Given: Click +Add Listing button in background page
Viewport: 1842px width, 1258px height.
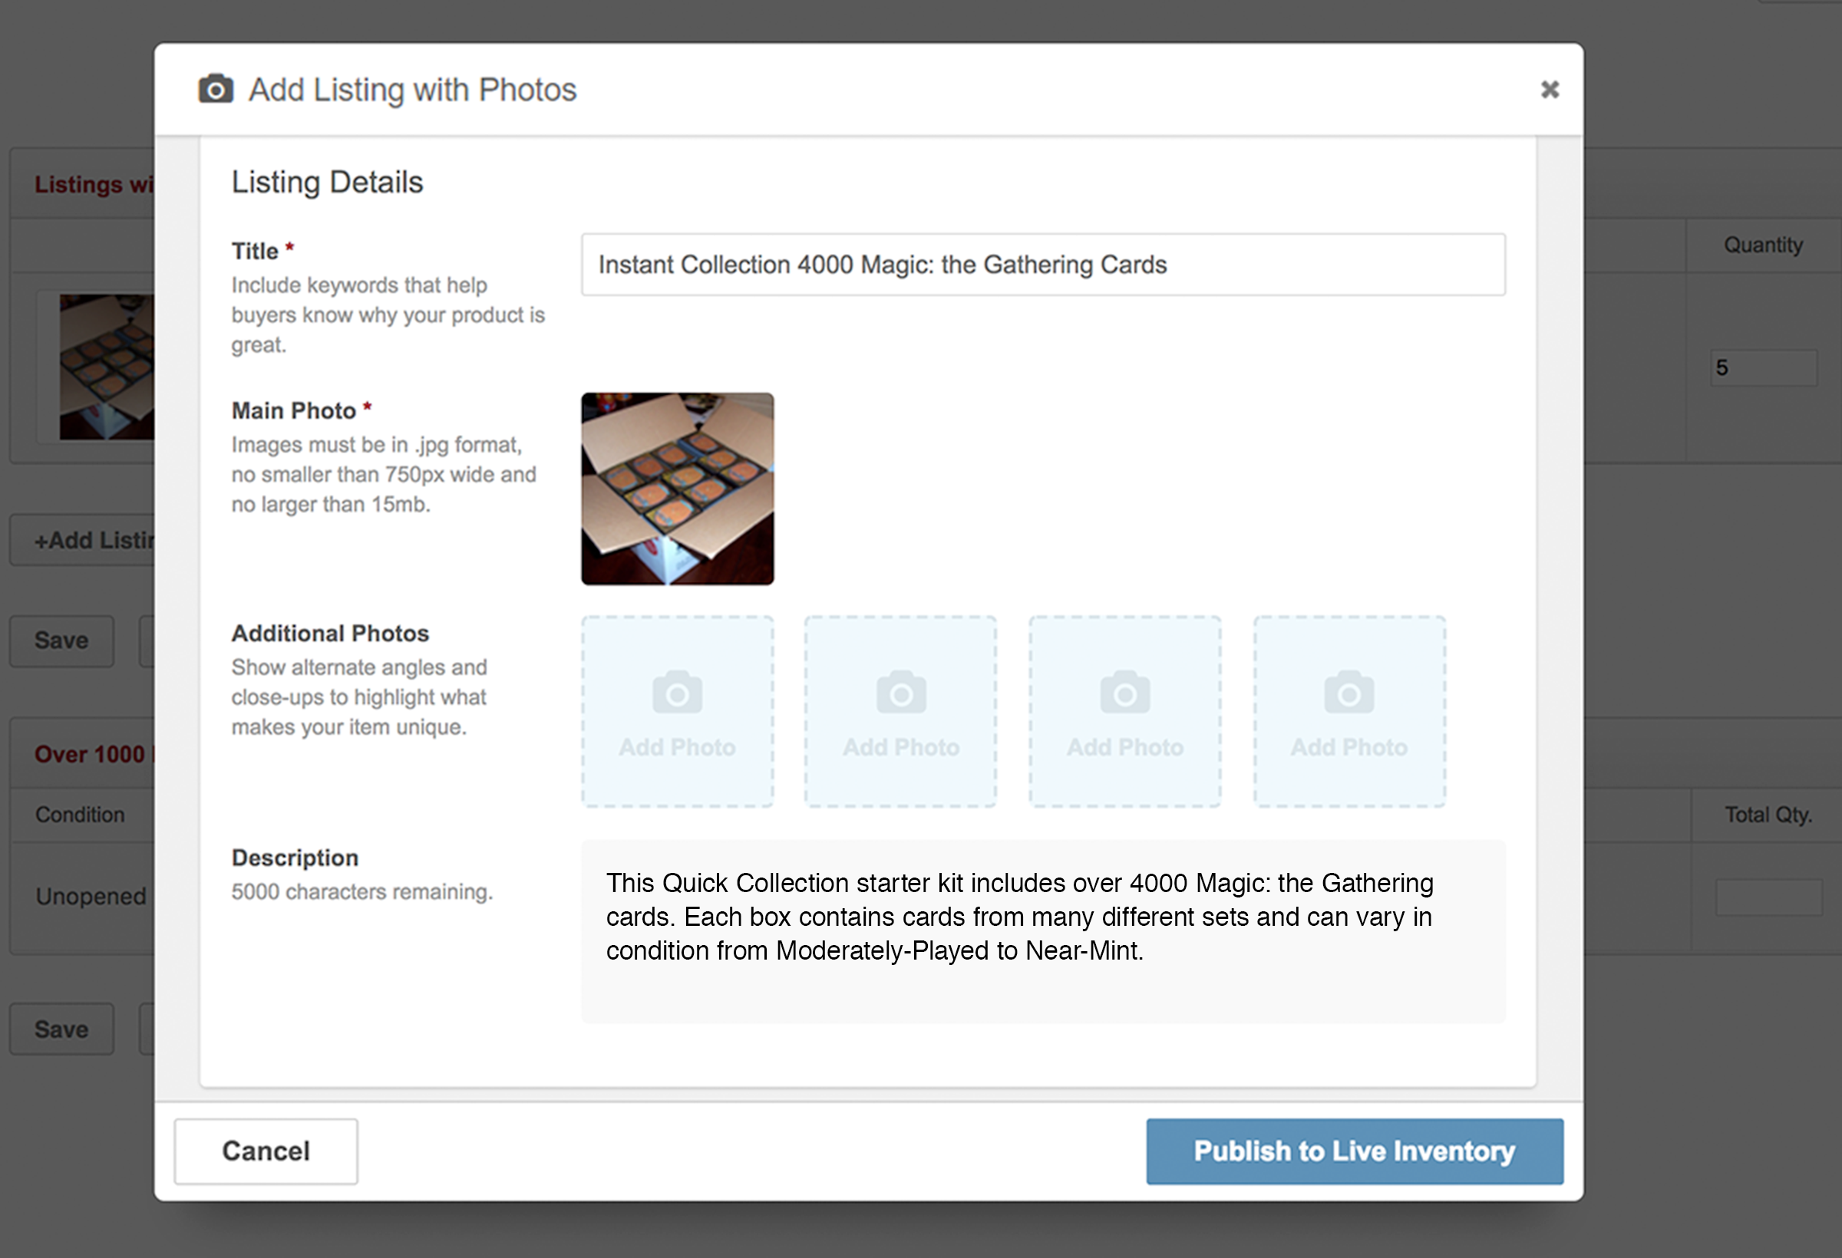Looking at the screenshot, I should (x=82, y=540).
